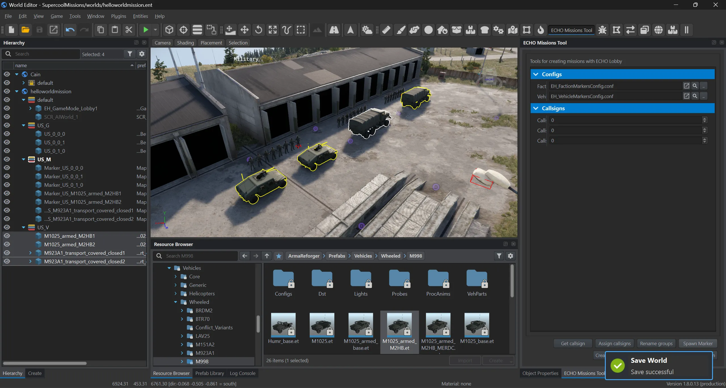Click the globe icon in toolbar

(x=659, y=30)
